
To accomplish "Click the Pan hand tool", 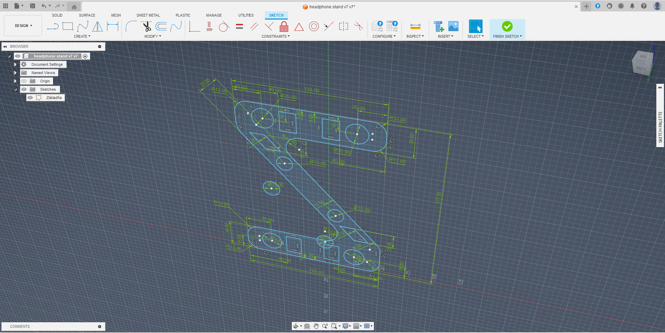I will [x=316, y=326].
